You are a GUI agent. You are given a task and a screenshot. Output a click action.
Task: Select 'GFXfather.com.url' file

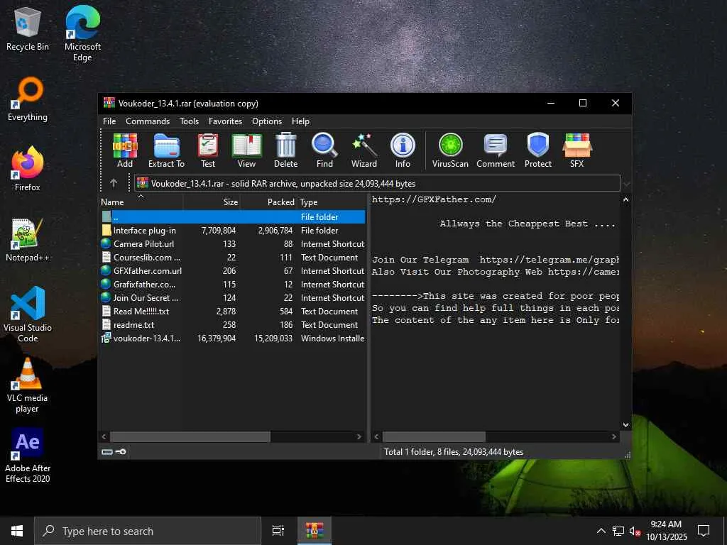tap(233, 270)
